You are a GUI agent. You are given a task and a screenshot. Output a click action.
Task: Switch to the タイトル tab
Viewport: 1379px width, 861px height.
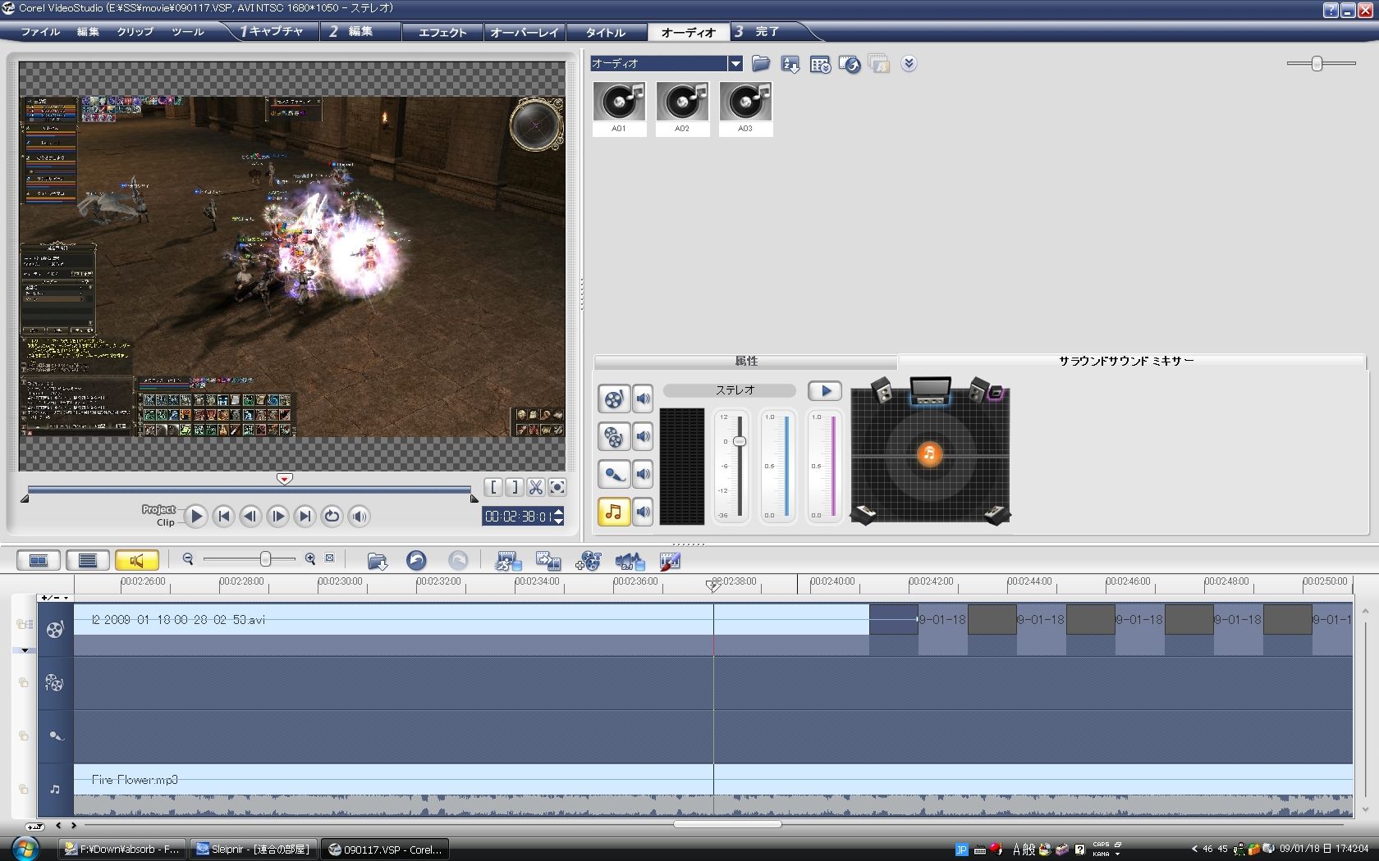606,32
